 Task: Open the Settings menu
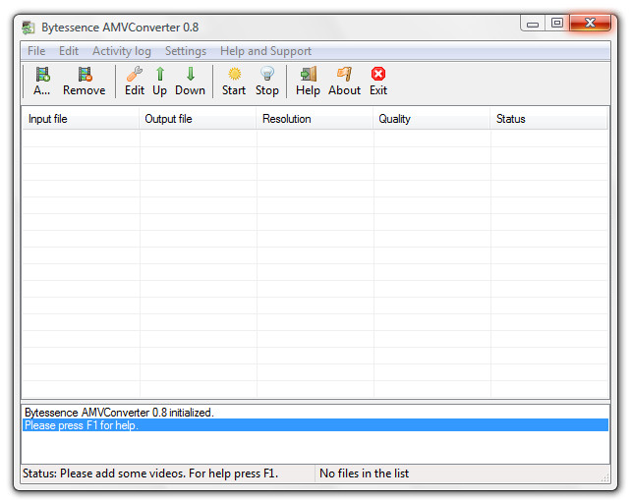(186, 51)
